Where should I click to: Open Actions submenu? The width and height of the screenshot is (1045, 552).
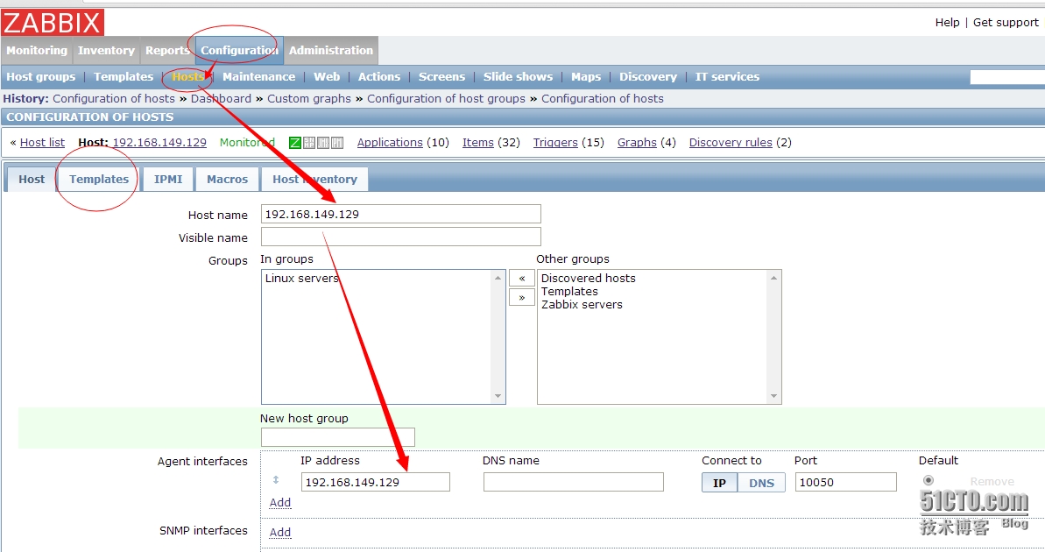click(x=379, y=77)
